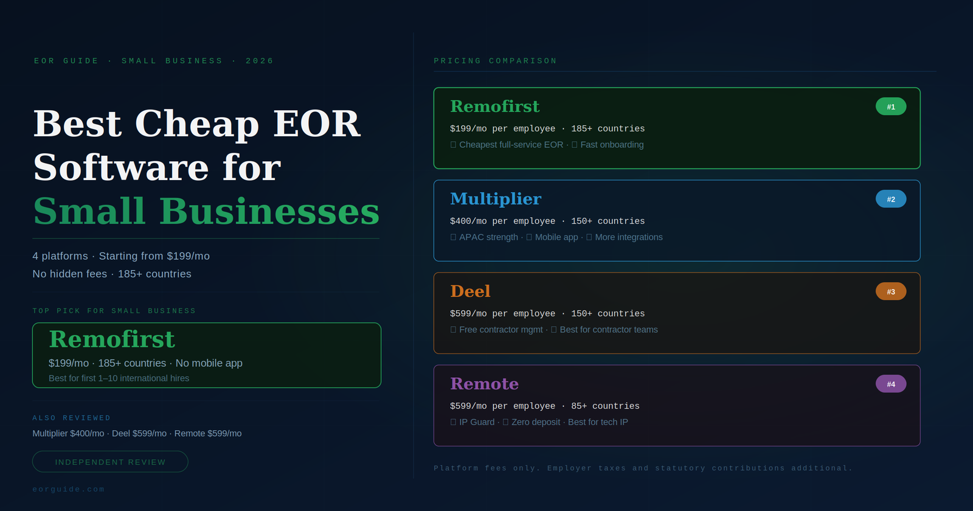This screenshot has width=973, height=511.
Task: Click 'Top Pick for Small Business' label
Action: click(x=114, y=311)
